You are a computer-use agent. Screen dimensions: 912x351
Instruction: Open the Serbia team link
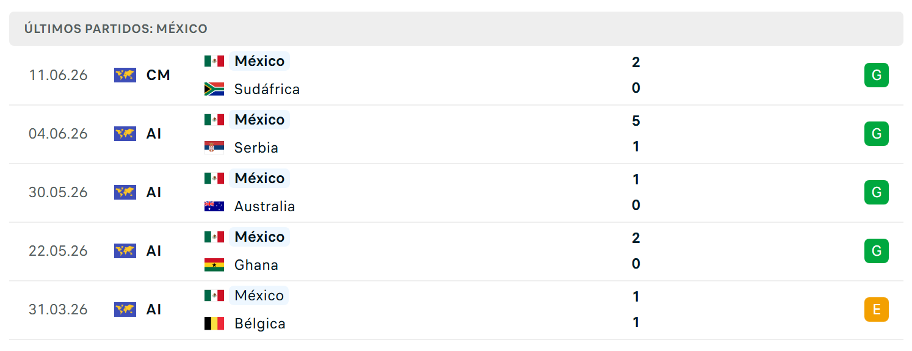(x=256, y=148)
